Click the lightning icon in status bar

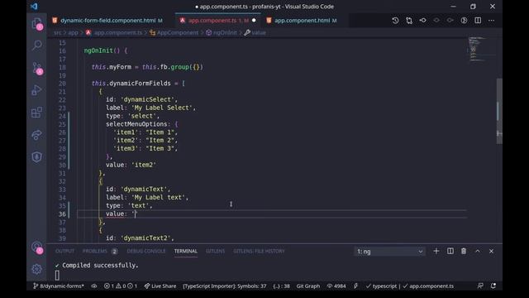355,286
